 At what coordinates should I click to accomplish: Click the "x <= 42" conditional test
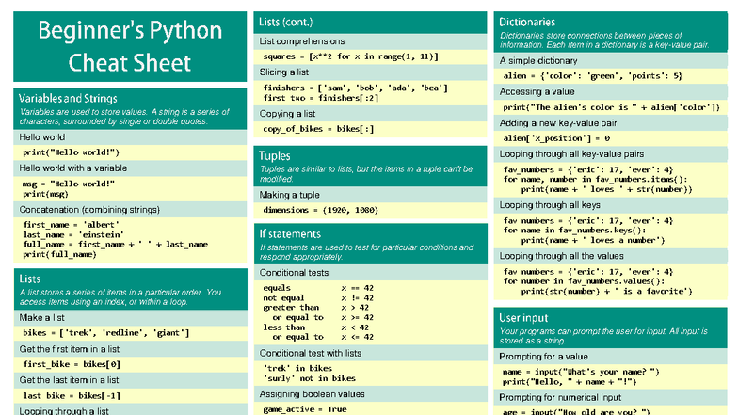[x=358, y=337]
